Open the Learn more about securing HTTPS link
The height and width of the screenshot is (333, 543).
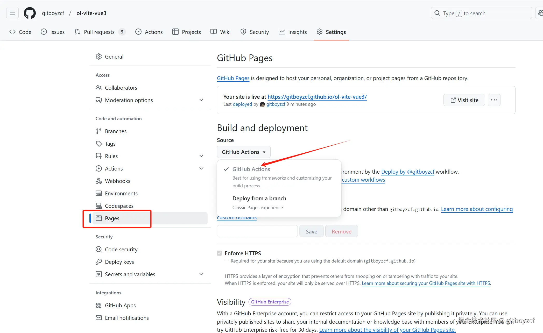click(x=426, y=283)
